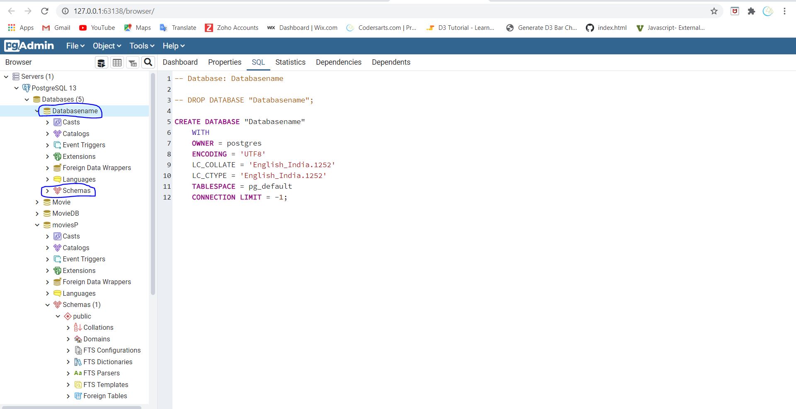
Task: Click the Catalogs icon under Databasename
Action: tap(58, 134)
